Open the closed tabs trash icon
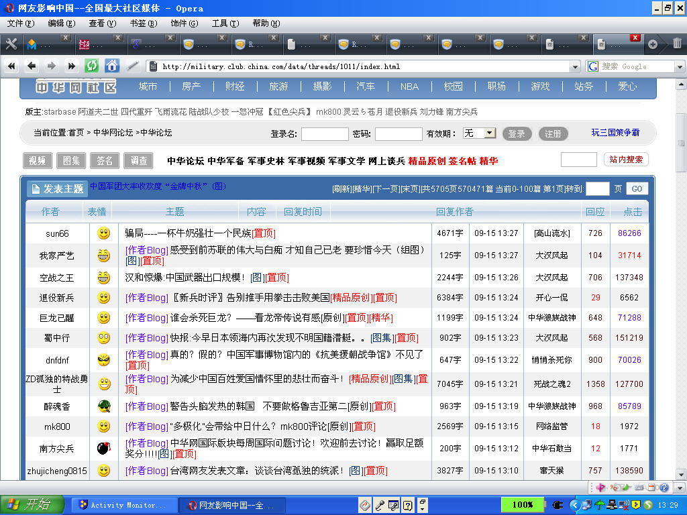 point(677,44)
